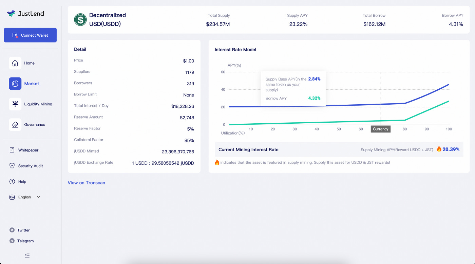
Task: Click the JustLend logo icon
Action: [x=11, y=13]
